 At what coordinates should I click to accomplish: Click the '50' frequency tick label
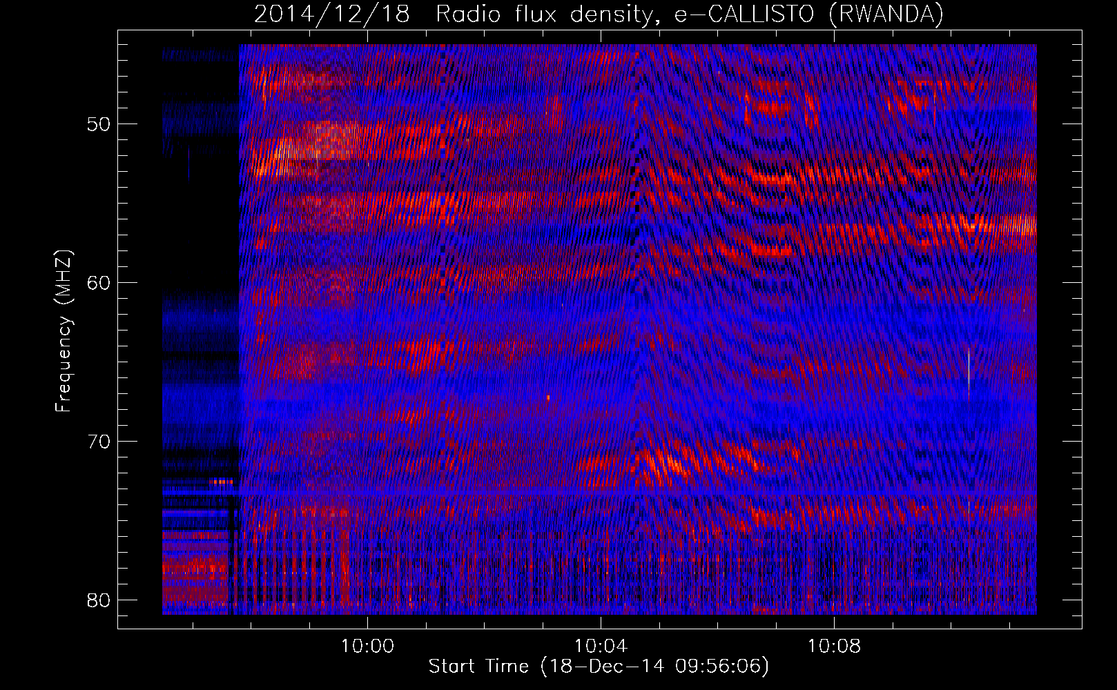click(x=99, y=124)
